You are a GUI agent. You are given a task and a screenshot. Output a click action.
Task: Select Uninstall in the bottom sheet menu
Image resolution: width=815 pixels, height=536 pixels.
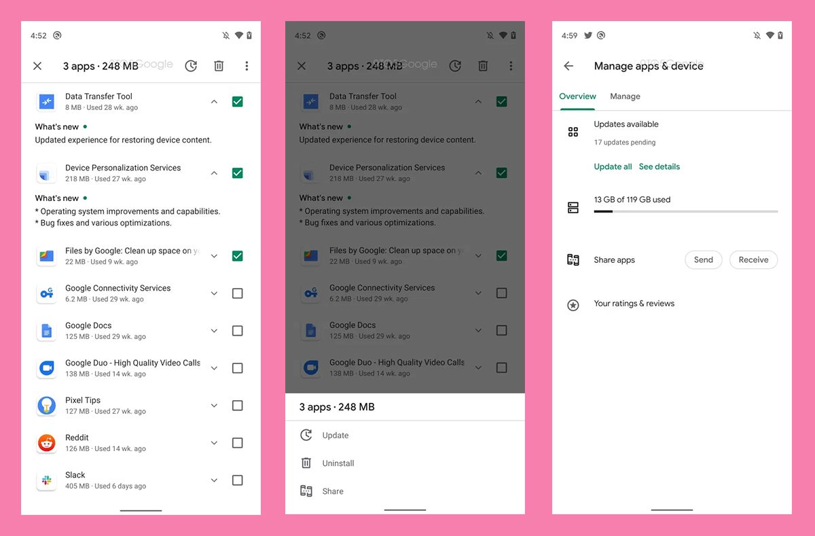pos(405,463)
